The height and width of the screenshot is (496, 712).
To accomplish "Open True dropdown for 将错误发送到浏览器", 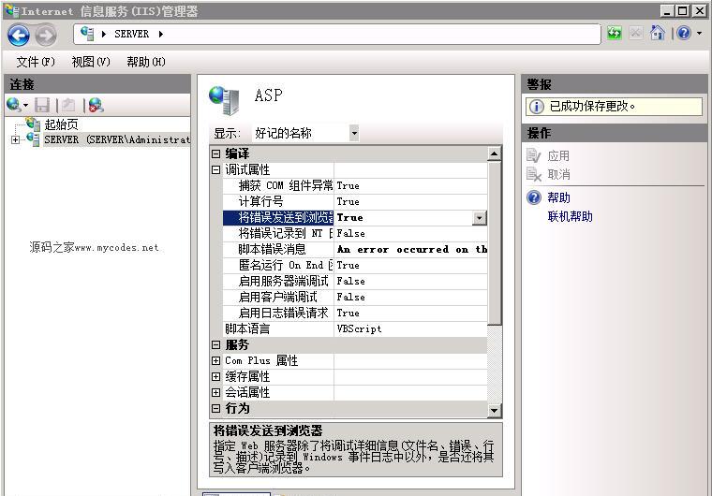I will click(480, 218).
